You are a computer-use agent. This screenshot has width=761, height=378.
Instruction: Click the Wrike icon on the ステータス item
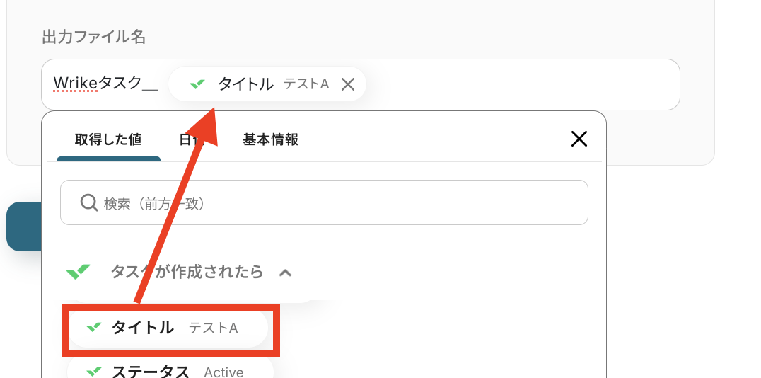click(x=94, y=372)
